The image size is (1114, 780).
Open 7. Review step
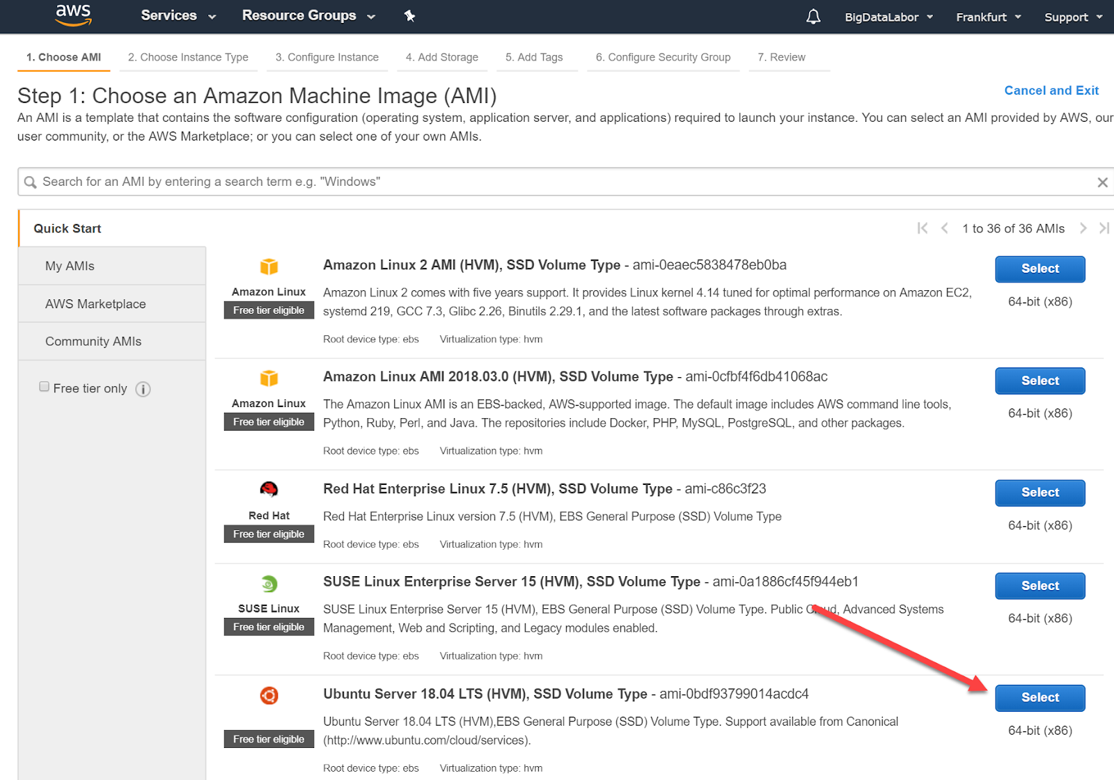[x=781, y=57]
